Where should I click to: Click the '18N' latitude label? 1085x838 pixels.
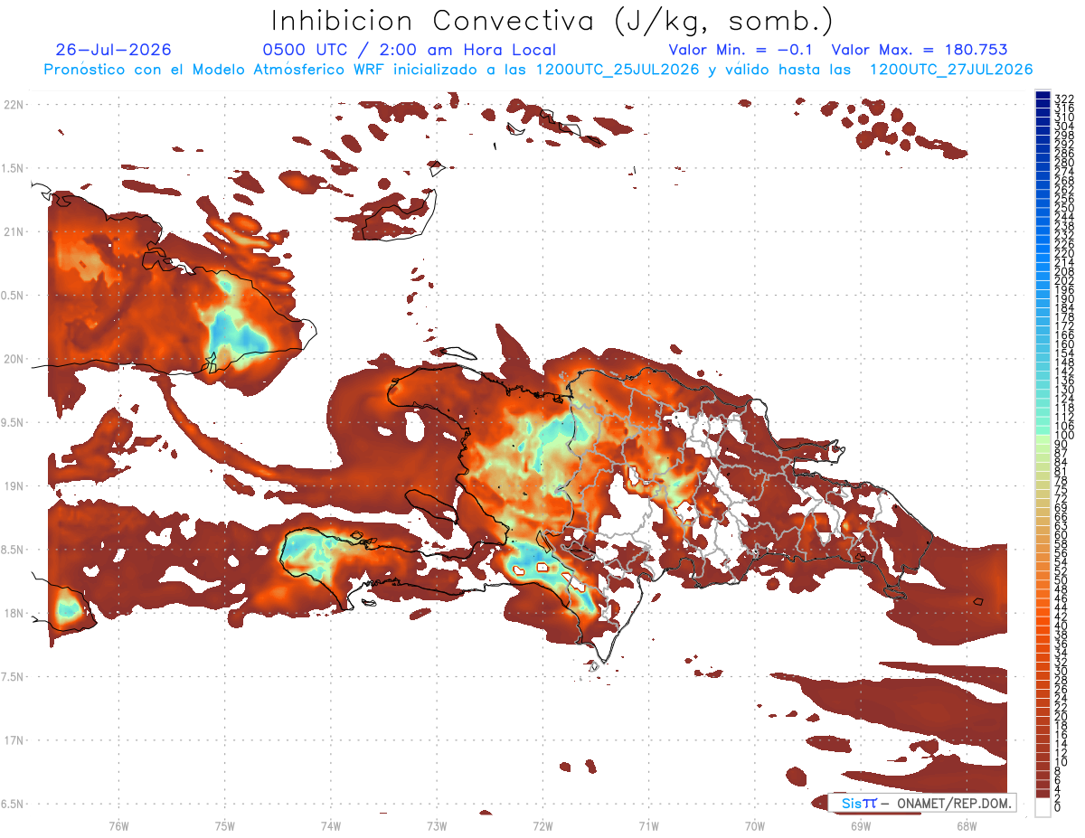pyautogui.click(x=14, y=613)
